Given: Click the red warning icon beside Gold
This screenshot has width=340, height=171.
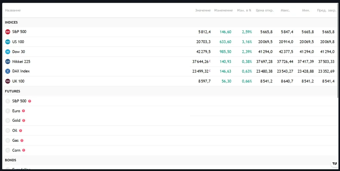Looking at the screenshot, I should tap(24, 121).
